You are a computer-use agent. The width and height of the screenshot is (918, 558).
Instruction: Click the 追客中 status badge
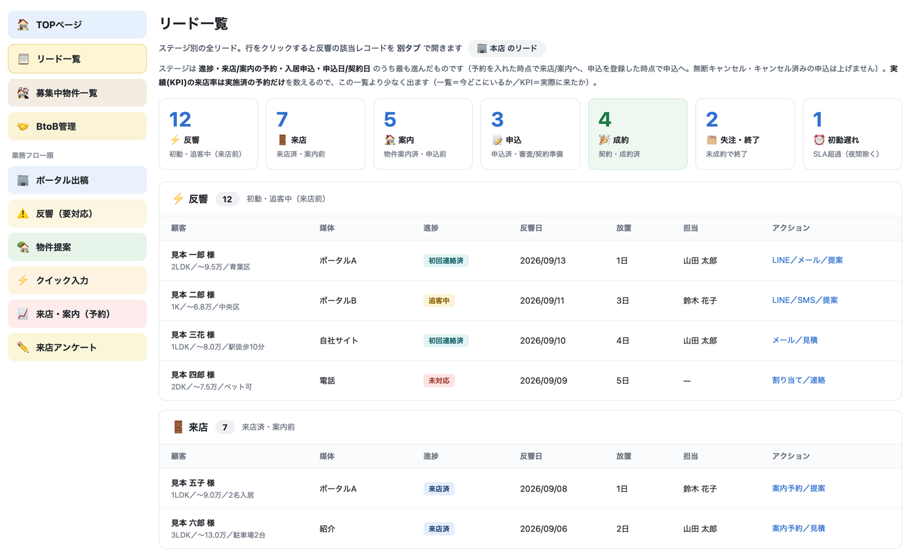coord(439,300)
